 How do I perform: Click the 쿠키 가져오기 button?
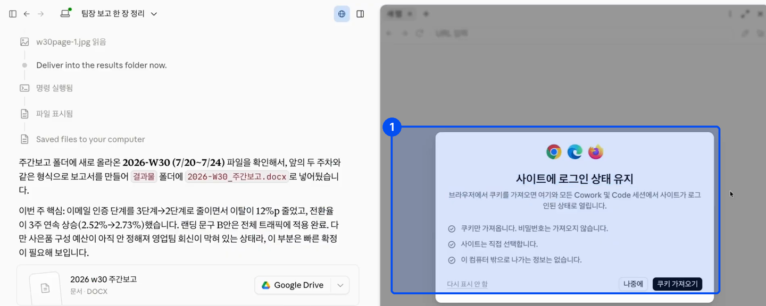point(677,284)
